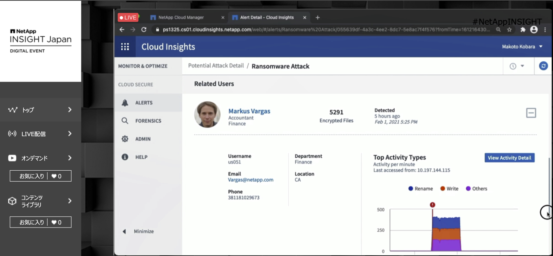Toggle the Others legend swatch
The width and height of the screenshot is (553, 256).
pos(468,189)
